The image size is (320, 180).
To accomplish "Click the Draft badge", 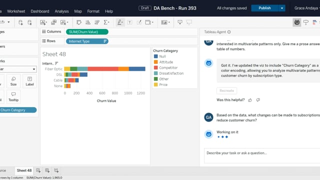I will coord(145,8).
